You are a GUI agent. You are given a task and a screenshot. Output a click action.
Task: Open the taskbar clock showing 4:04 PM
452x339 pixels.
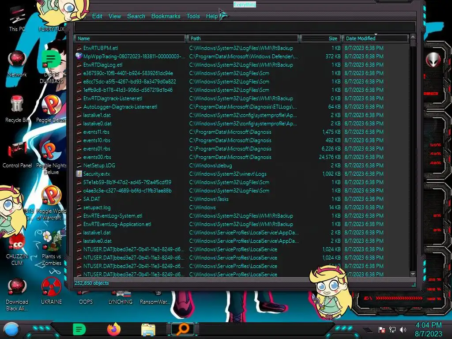428,329
